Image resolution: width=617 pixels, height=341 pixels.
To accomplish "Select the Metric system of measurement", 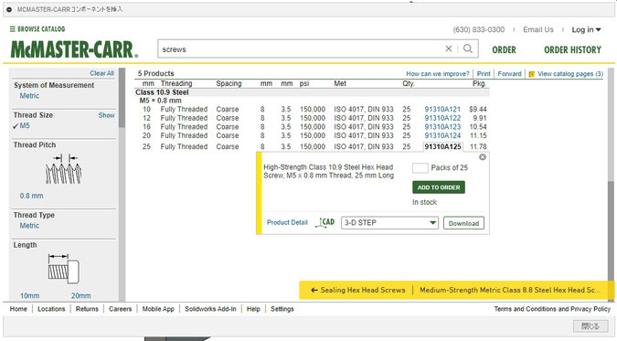I will point(29,96).
